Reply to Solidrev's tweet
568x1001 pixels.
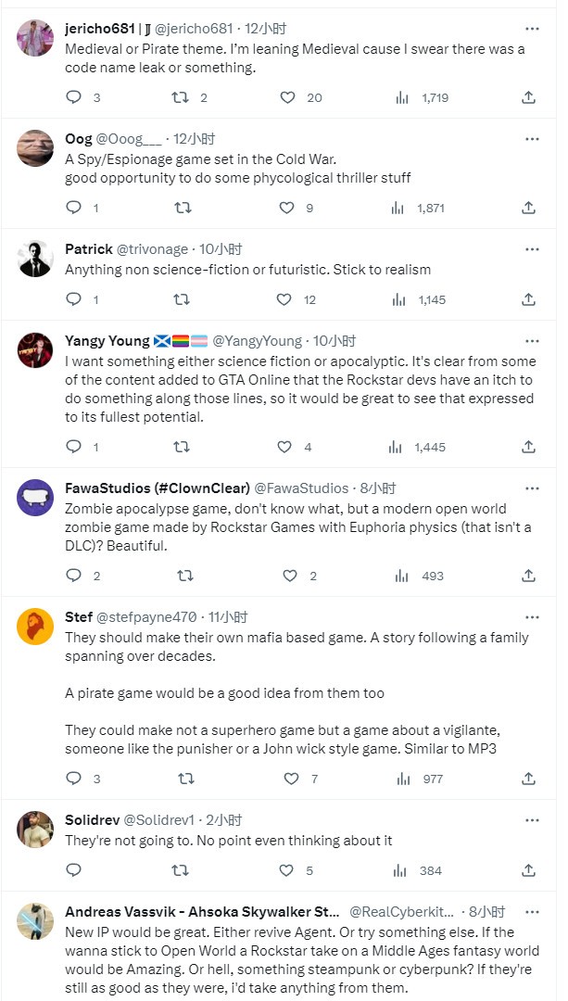74,870
